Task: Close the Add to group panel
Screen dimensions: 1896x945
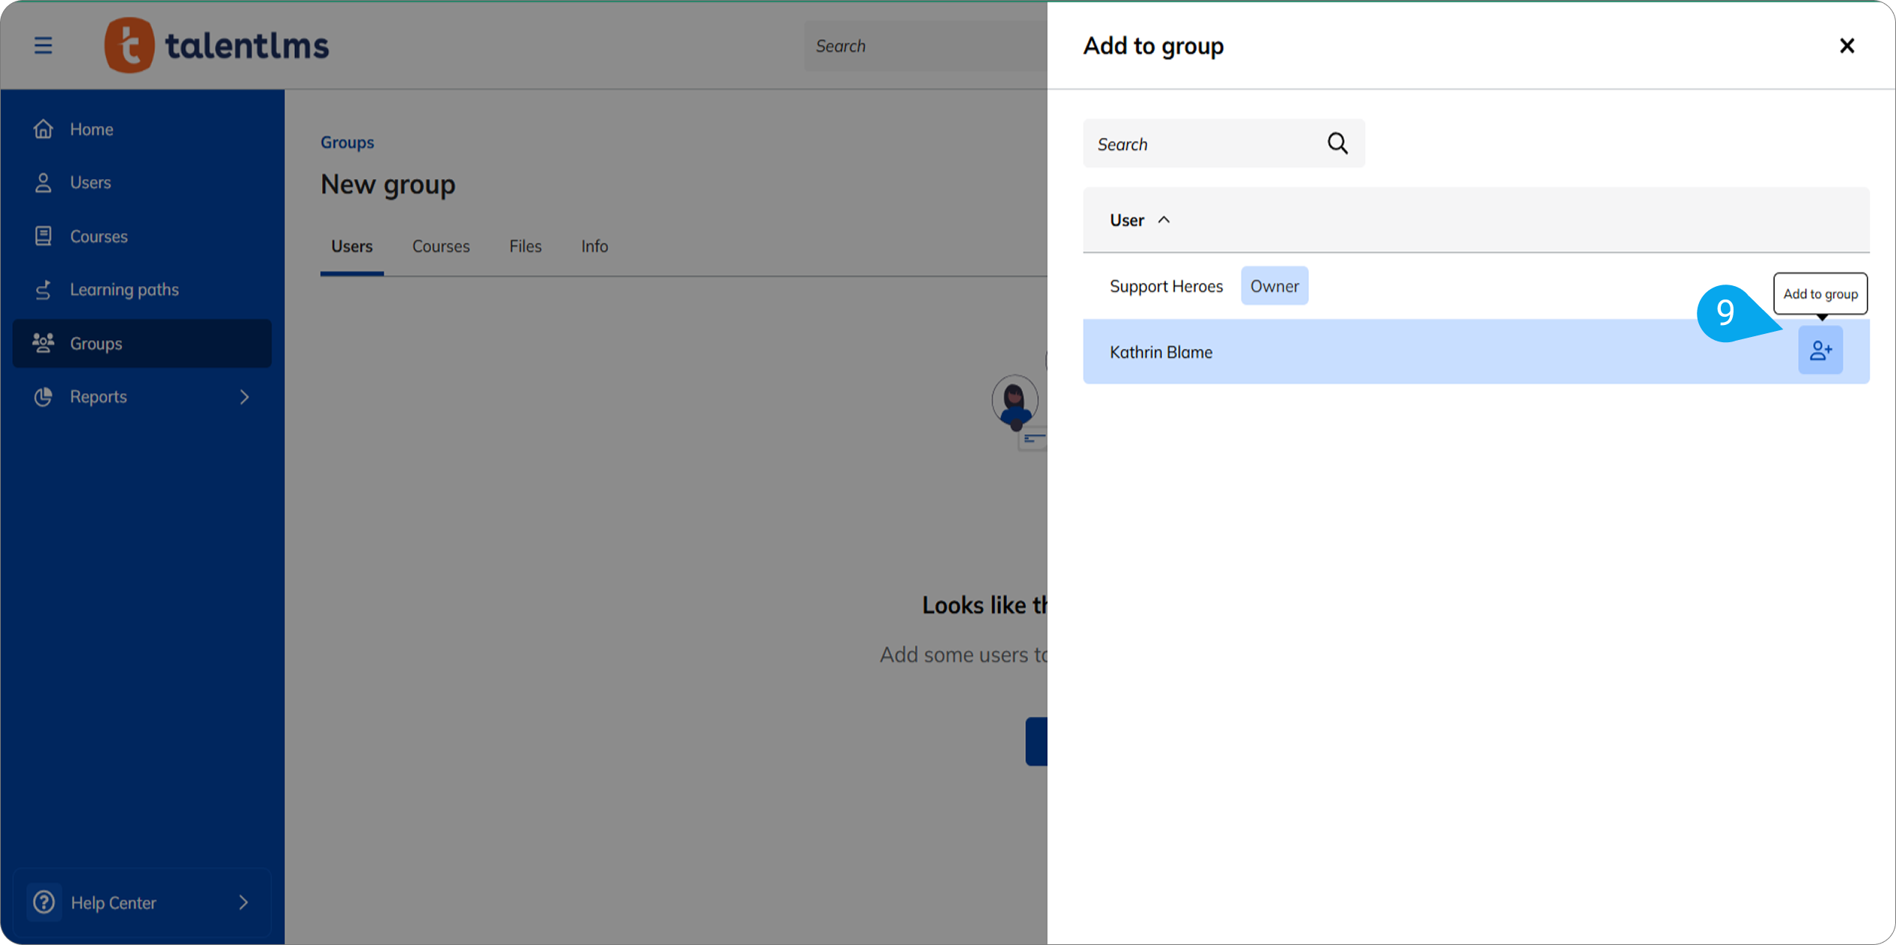Action: pyautogui.click(x=1847, y=46)
